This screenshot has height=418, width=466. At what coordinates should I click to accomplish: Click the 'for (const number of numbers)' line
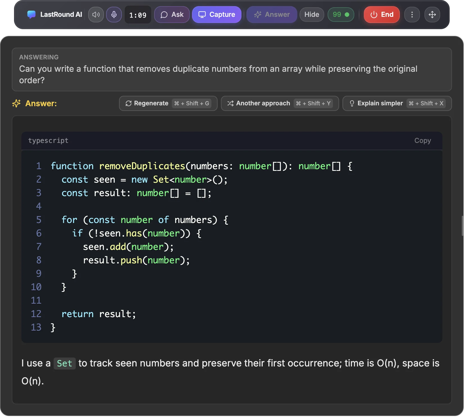pyautogui.click(x=145, y=220)
